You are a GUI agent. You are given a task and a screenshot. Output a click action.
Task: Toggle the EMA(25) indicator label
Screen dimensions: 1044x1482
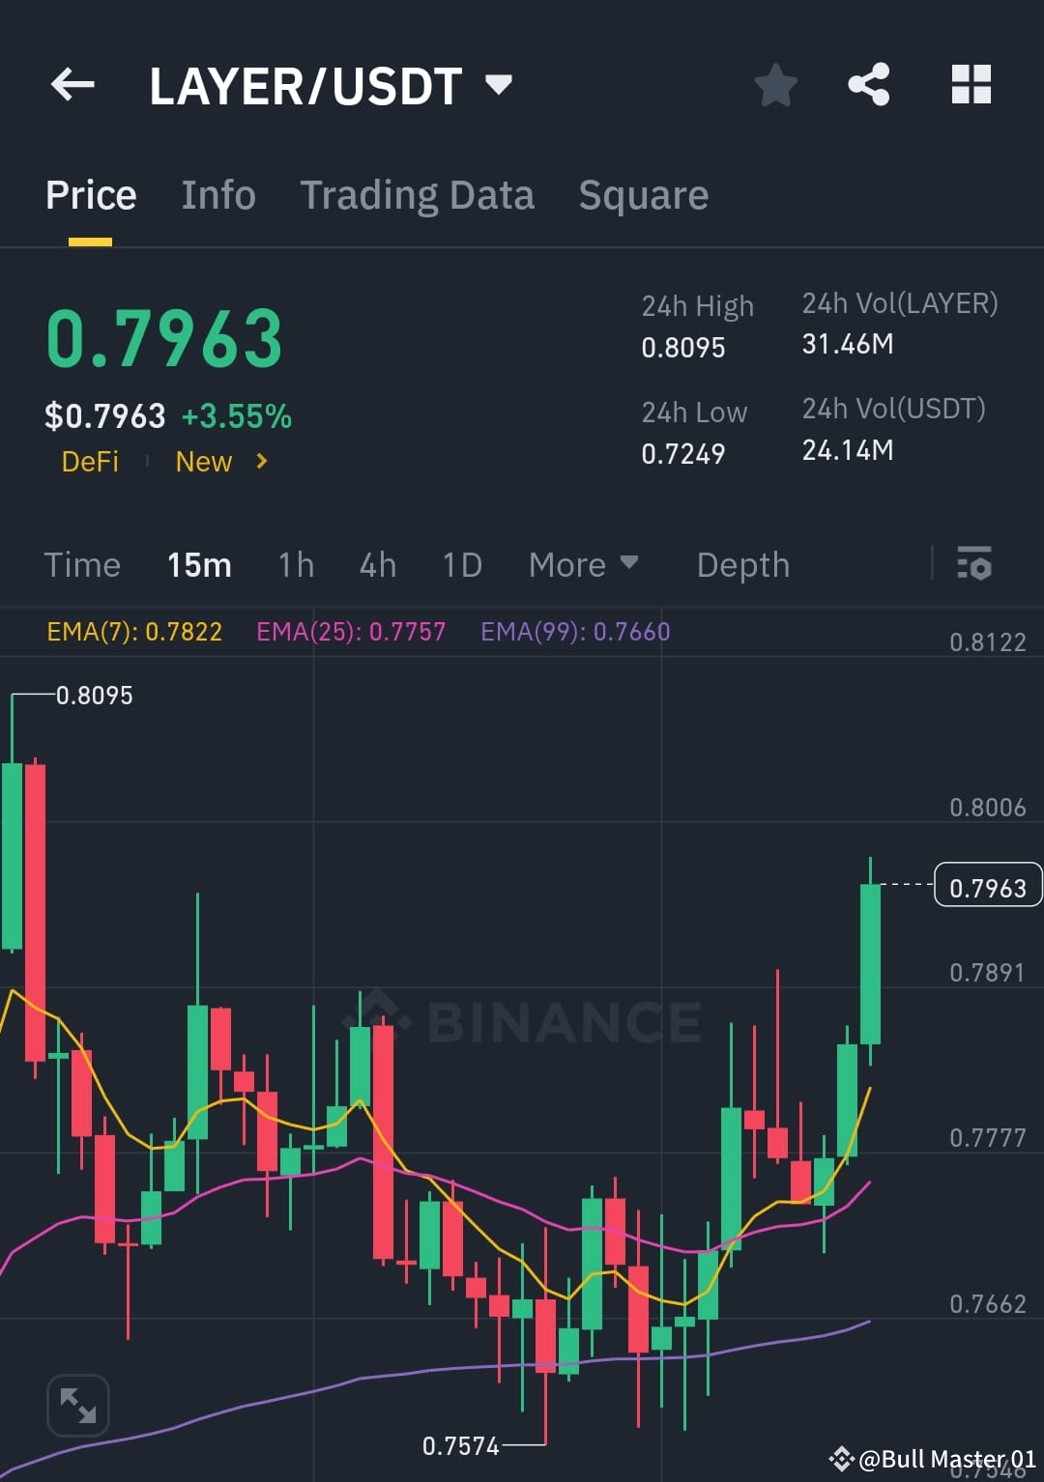[x=352, y=631]
